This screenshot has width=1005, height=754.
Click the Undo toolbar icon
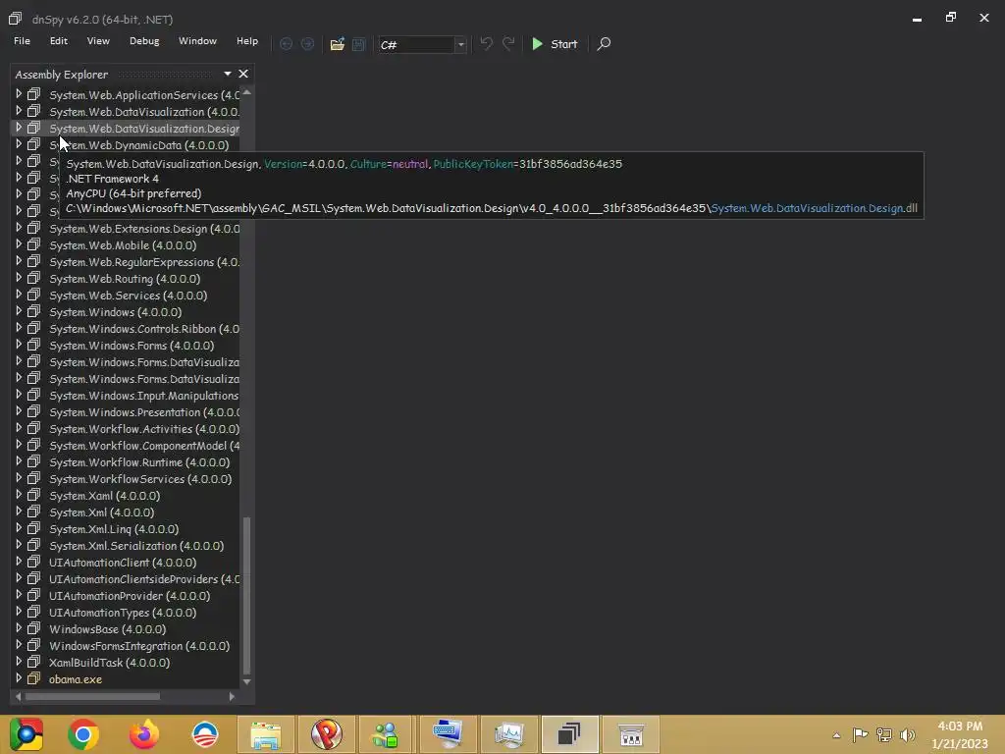(x=487, y=43)
